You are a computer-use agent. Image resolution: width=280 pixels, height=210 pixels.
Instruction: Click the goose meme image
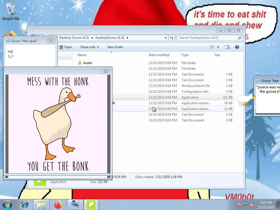click(58, 124)
